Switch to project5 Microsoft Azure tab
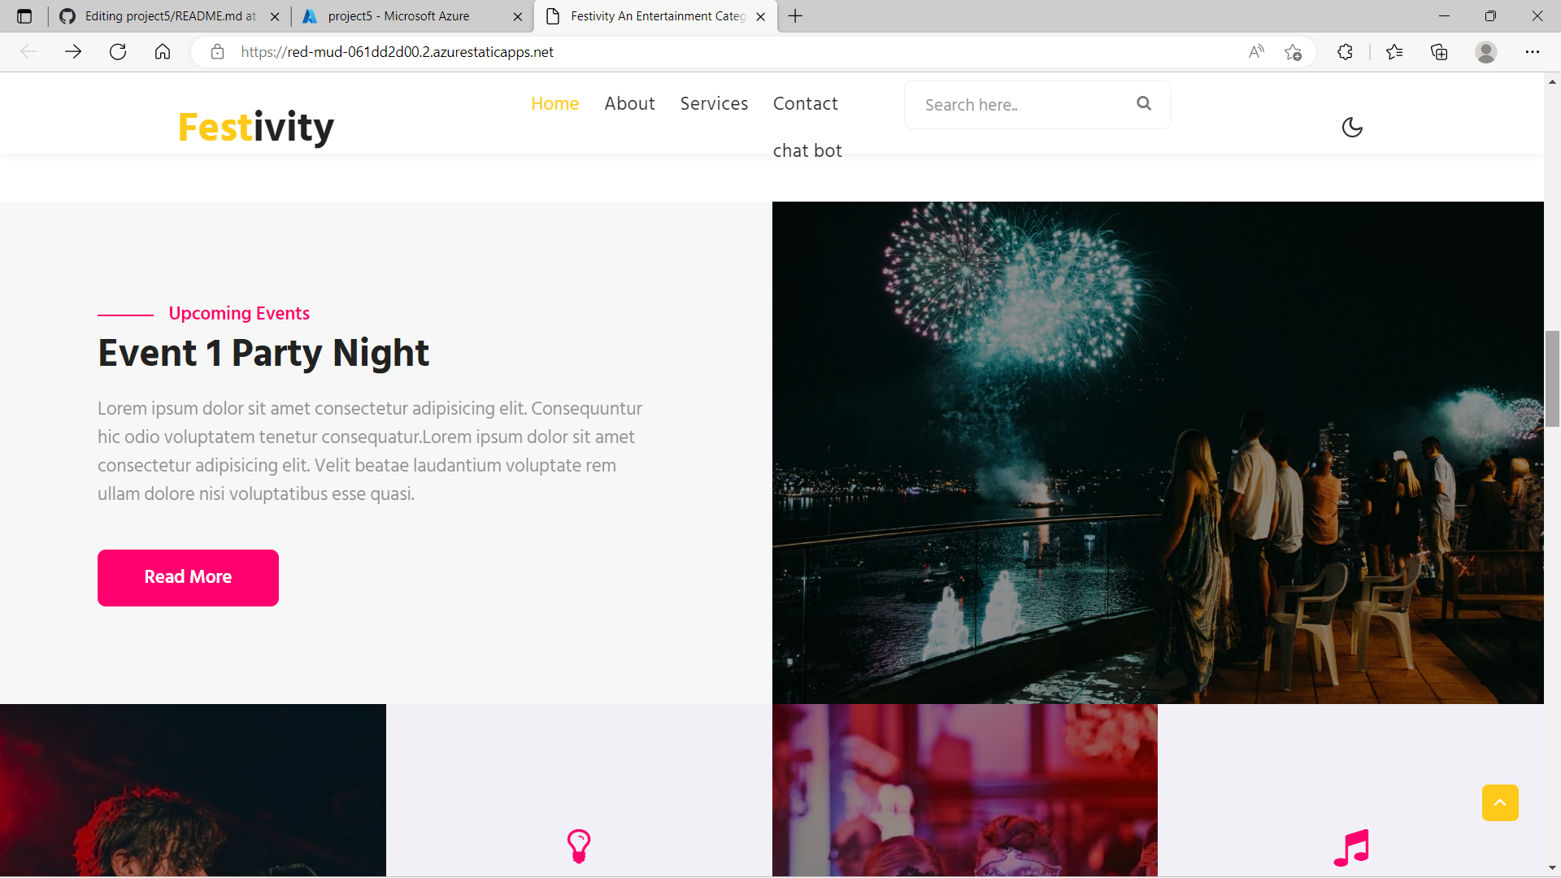This screenshot has height=878, width=1561. pyautogui.click(x=398, y=16)
